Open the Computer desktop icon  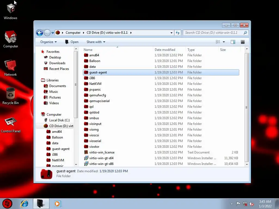11,39
